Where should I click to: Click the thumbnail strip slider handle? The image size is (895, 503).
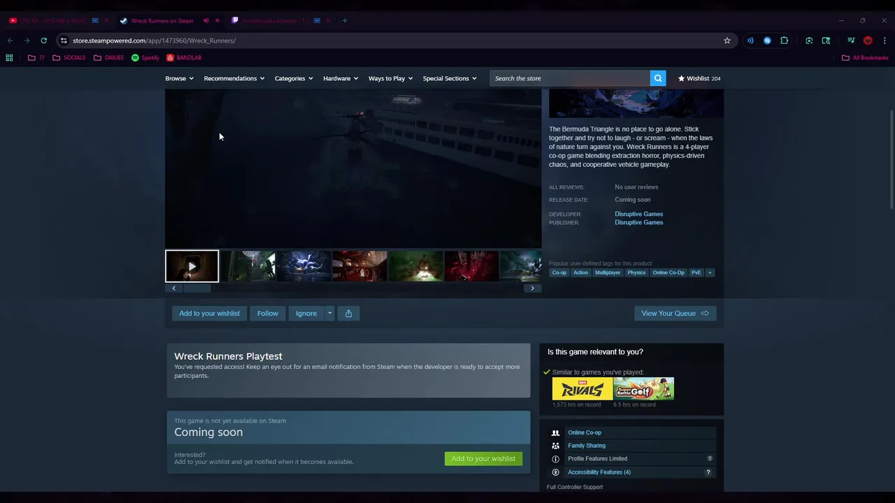click(x=196, y=288)
